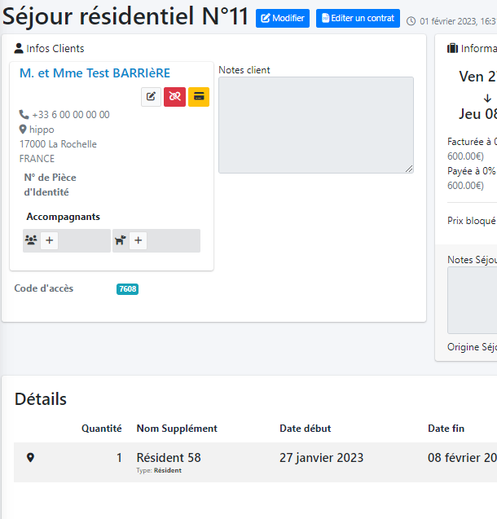
Task: Click the yellow credit card icon
Action: pos(199,97)
